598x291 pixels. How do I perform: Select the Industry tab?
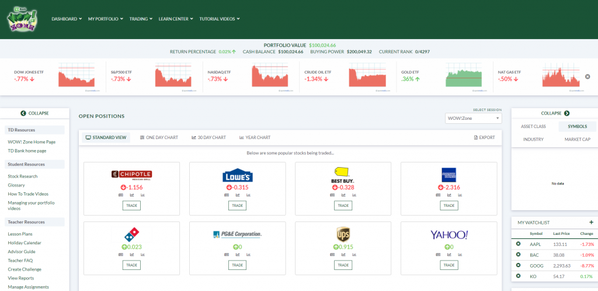[x=533, y=140]
